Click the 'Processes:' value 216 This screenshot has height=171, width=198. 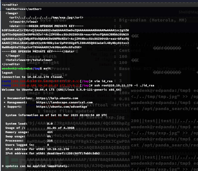[x=50, y=141]
